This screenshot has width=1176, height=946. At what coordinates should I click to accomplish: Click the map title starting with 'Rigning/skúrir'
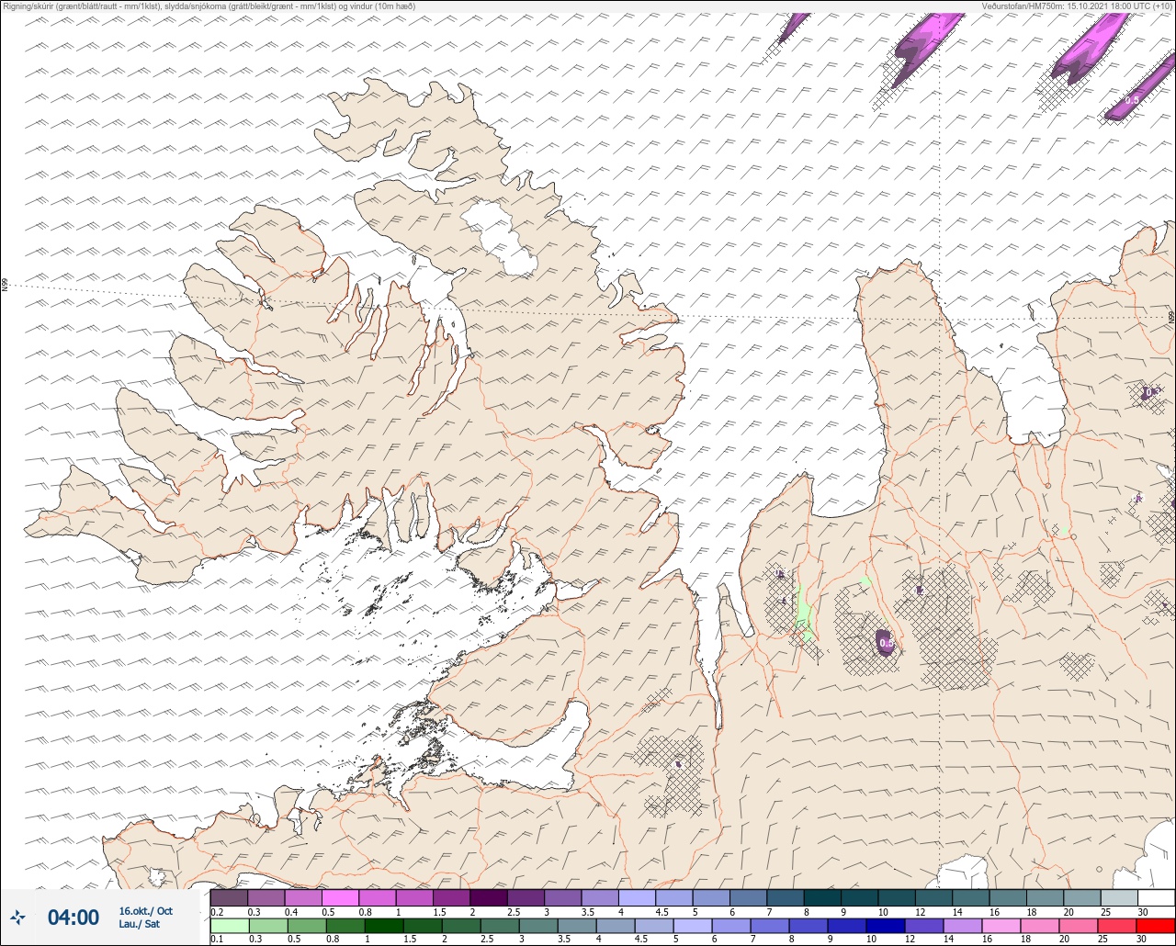pyautogui.click(x=208, y=6)
